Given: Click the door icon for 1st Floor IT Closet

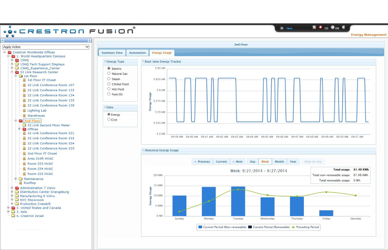Looking at the screenshot, I should tap(24, 80).
